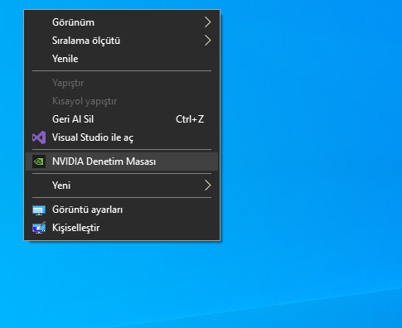Expand the Görünüm submenu arrow

(x=208, y=22)
